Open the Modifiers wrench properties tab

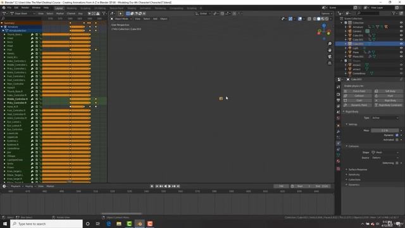339,132
